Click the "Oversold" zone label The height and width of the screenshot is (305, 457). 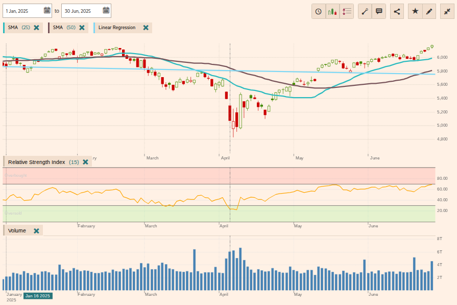13,213
